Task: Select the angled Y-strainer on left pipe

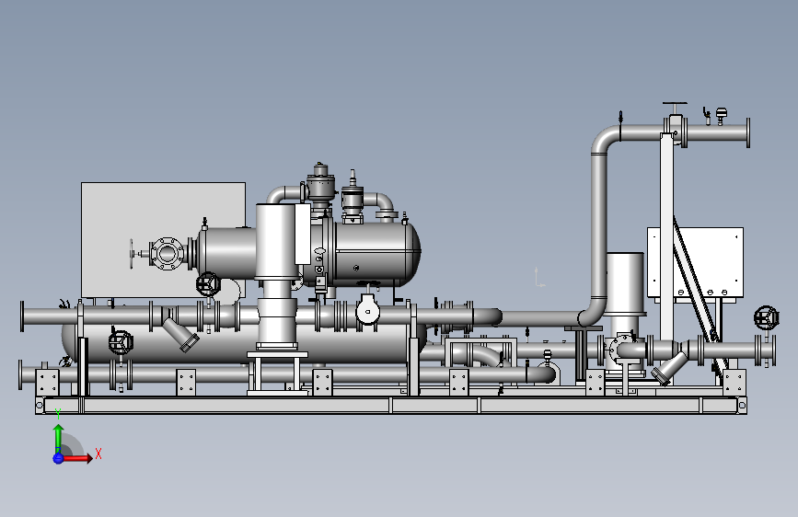Action: 181,335
